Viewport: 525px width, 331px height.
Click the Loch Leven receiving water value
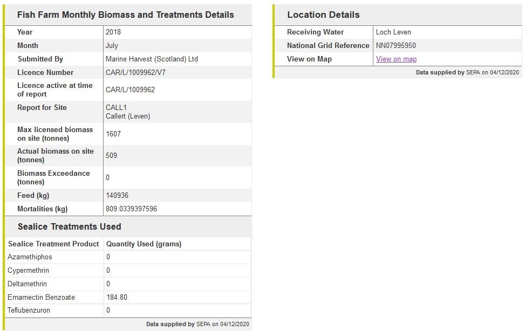(393, 32)
